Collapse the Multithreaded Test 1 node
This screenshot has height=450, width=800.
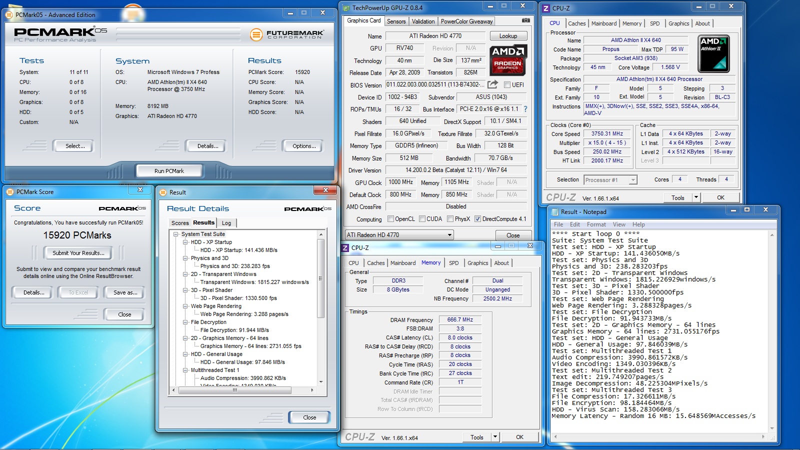pos(185,370)
